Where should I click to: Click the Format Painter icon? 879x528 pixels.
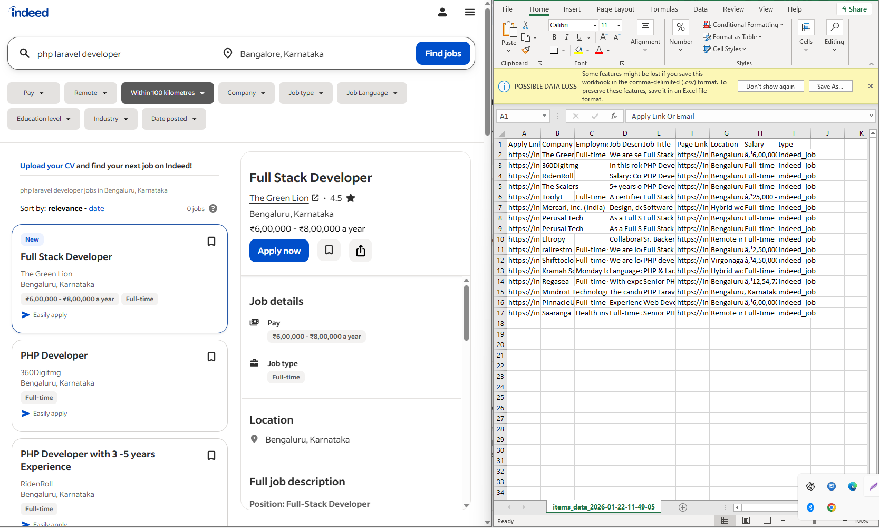point(526,50)
